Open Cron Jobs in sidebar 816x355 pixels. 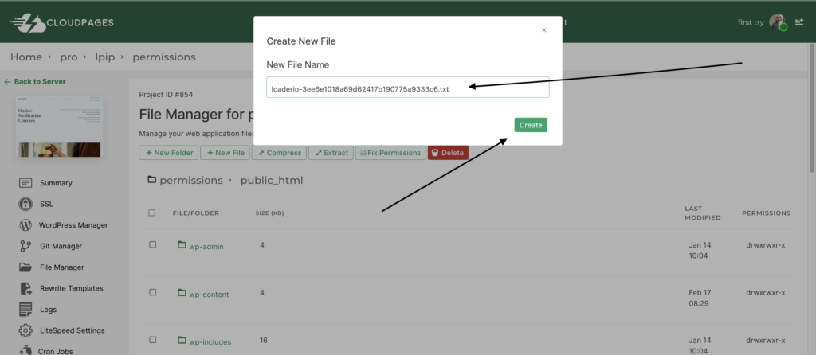point(56,351)
